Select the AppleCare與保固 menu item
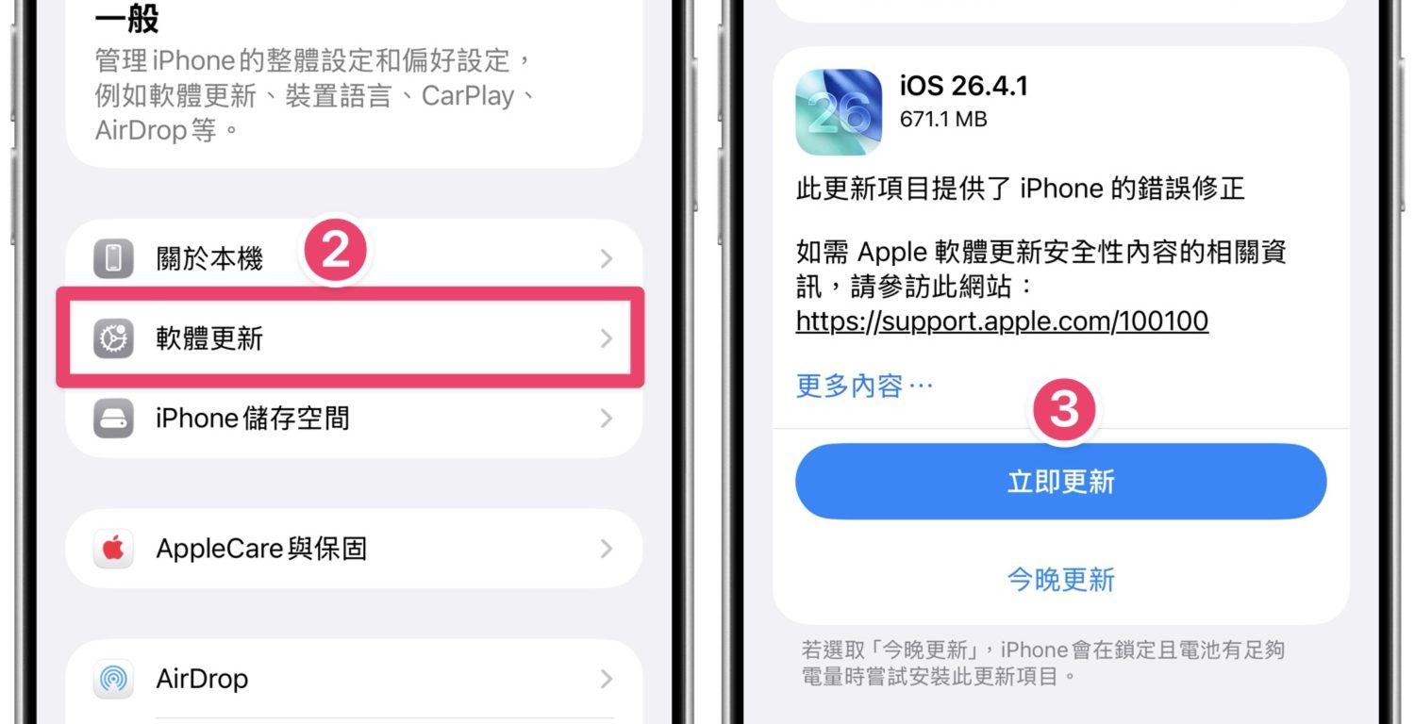The width and height of the screenshot is (1415, 724). pos(354,549)
